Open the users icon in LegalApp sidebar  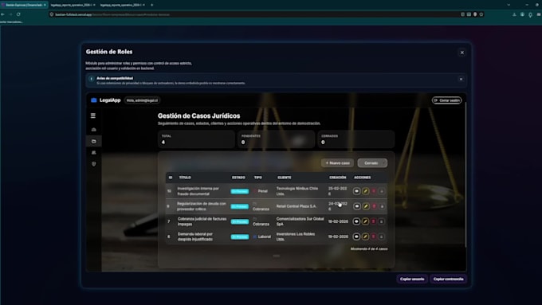(94, 152)
